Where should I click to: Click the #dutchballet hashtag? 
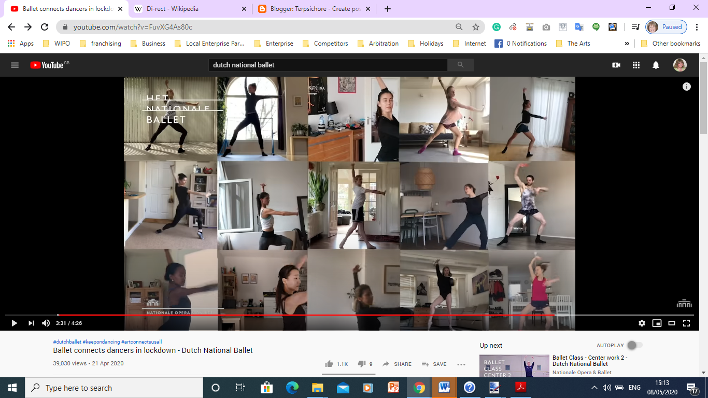67,342
